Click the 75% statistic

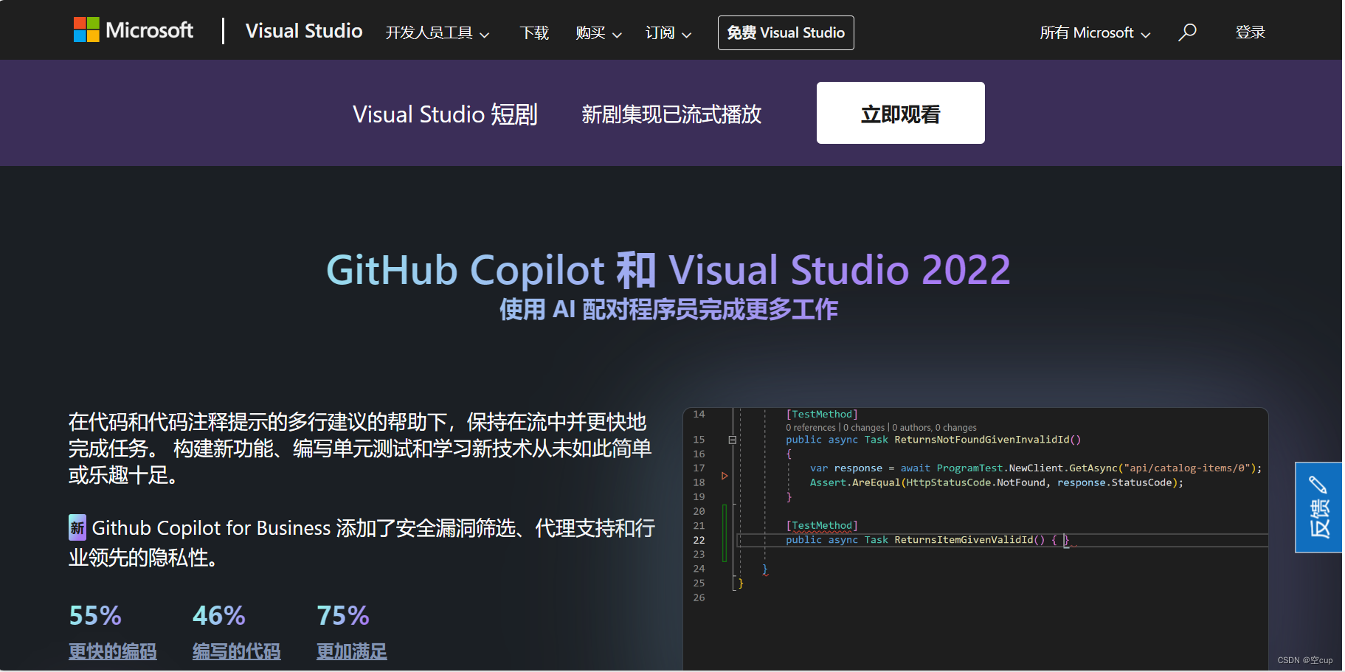pyautogui.click(x=343, y=616)
